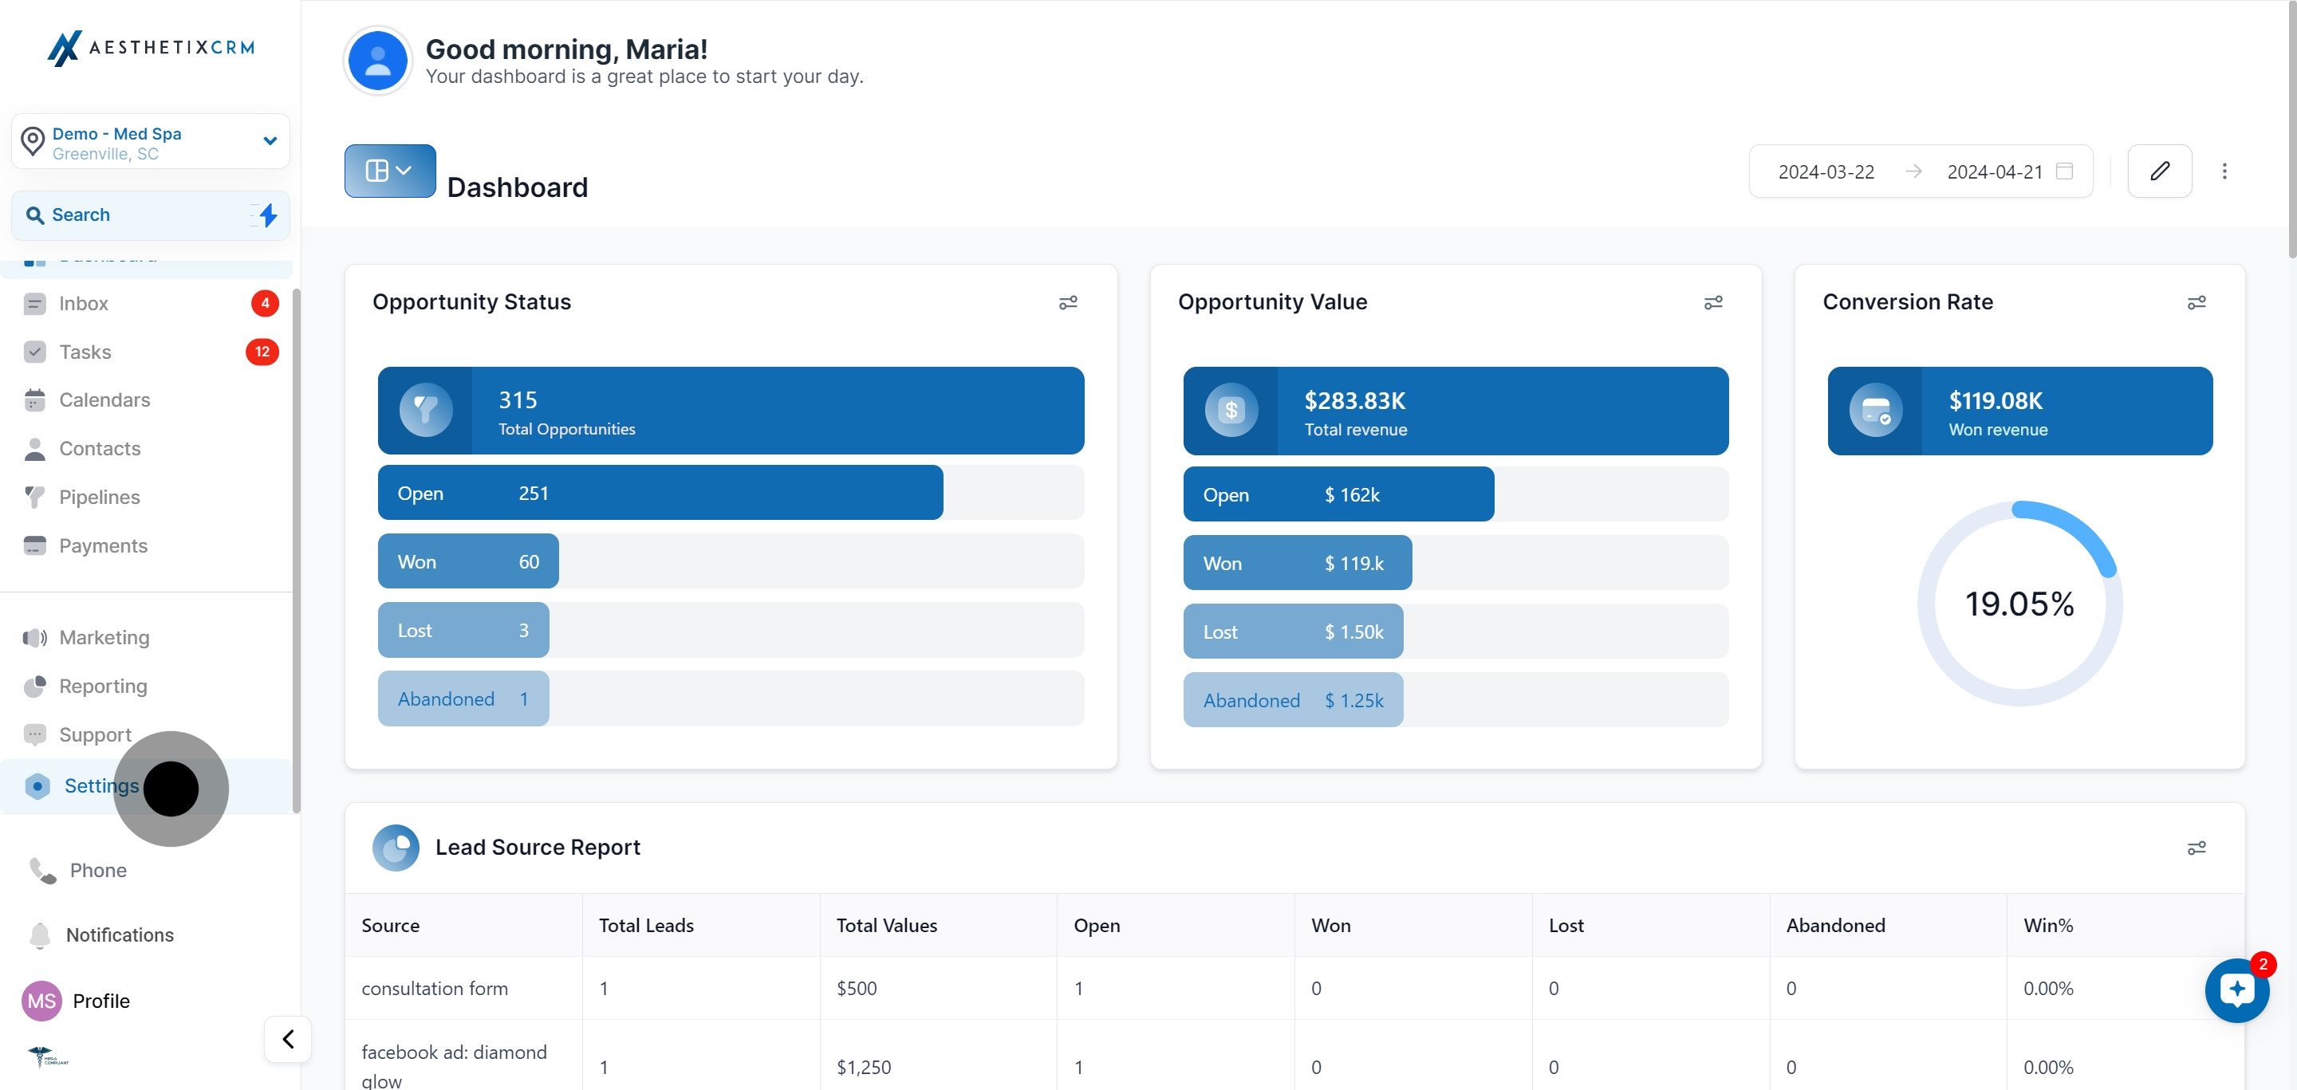Open the Profile link
The width and height of the screenshot is (2297, 1090).
[100, 1001]
